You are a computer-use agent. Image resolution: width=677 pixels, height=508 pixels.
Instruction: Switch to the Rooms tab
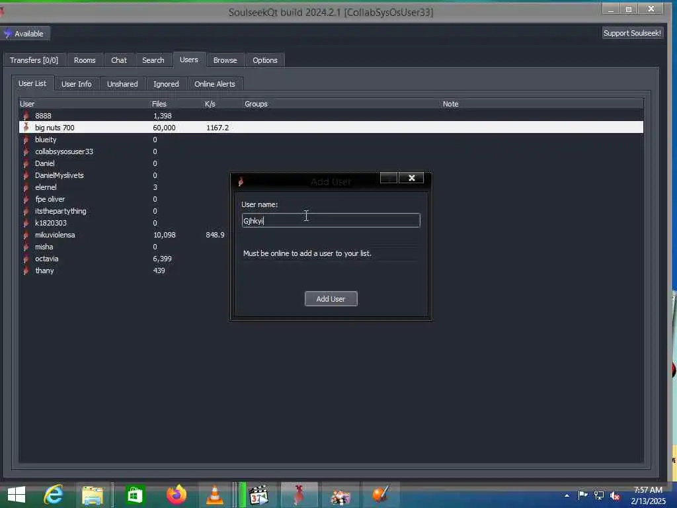point(85,60)
